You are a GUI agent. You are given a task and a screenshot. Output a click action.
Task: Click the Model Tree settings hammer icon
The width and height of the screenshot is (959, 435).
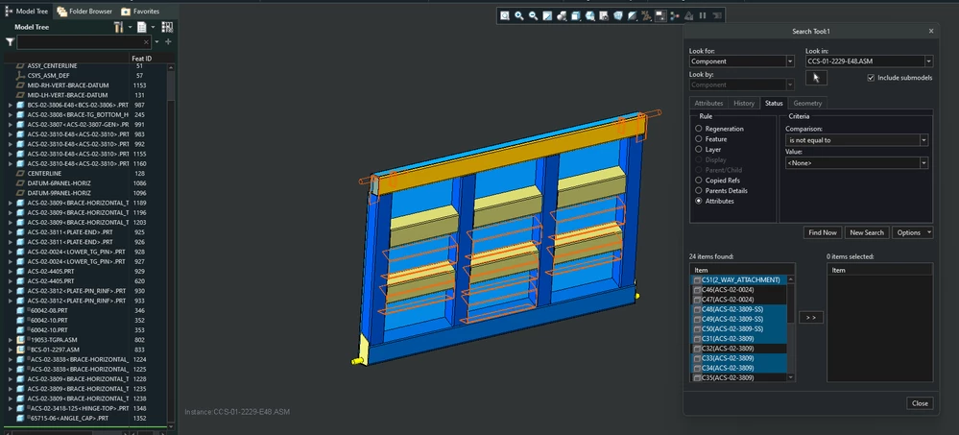119,27
